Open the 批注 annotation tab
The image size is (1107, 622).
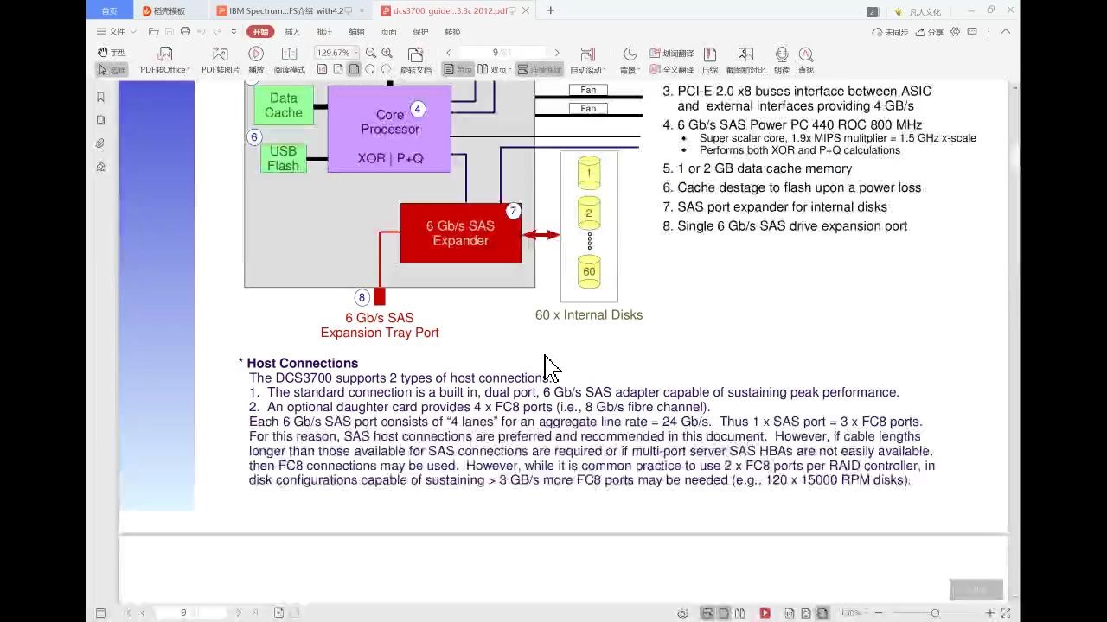[x=324, y=31]
